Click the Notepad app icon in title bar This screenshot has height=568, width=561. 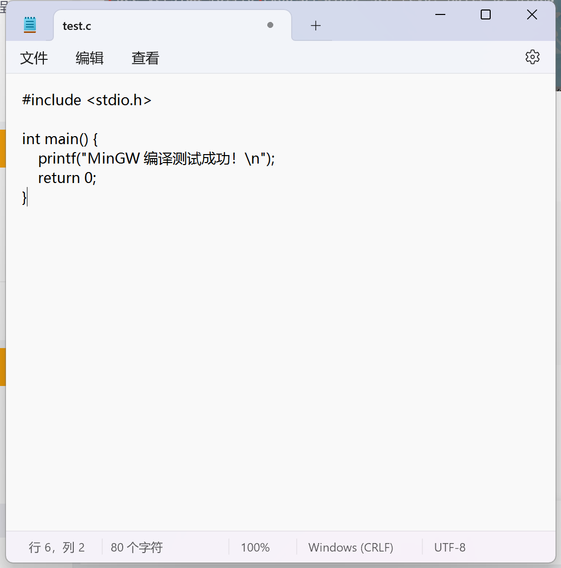(29, 24)
